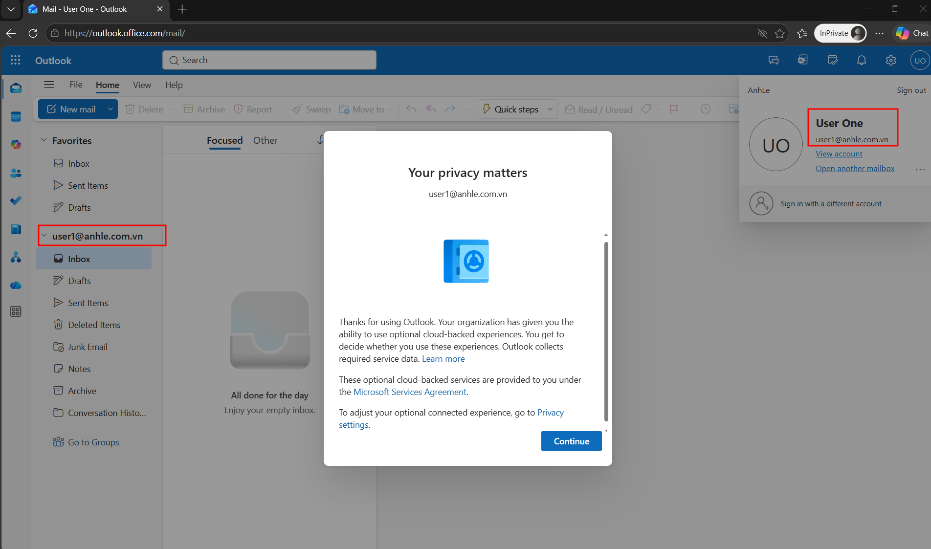The height and width of the screenshot is (549, 931).
Task: Click the Categorize tag icon
Action: point(646,109)
